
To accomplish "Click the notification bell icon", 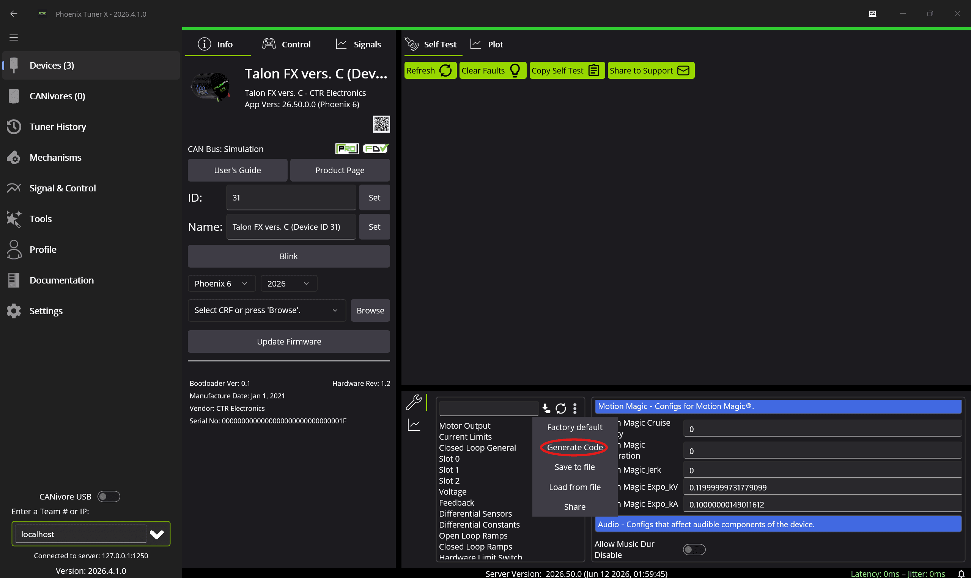I will (961, 573).
